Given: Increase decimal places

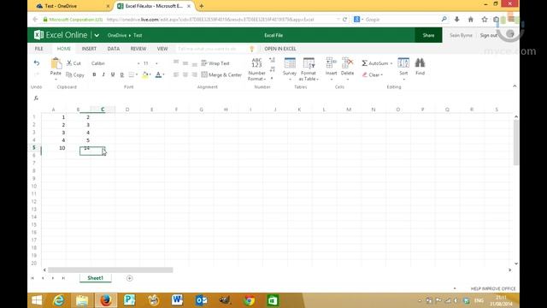Looking at the screenshot, I should pyautogui.click(x=272, y=61).
